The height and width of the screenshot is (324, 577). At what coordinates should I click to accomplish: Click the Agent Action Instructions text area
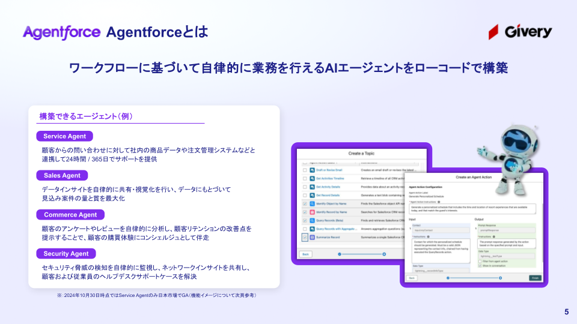coord(472,209)
